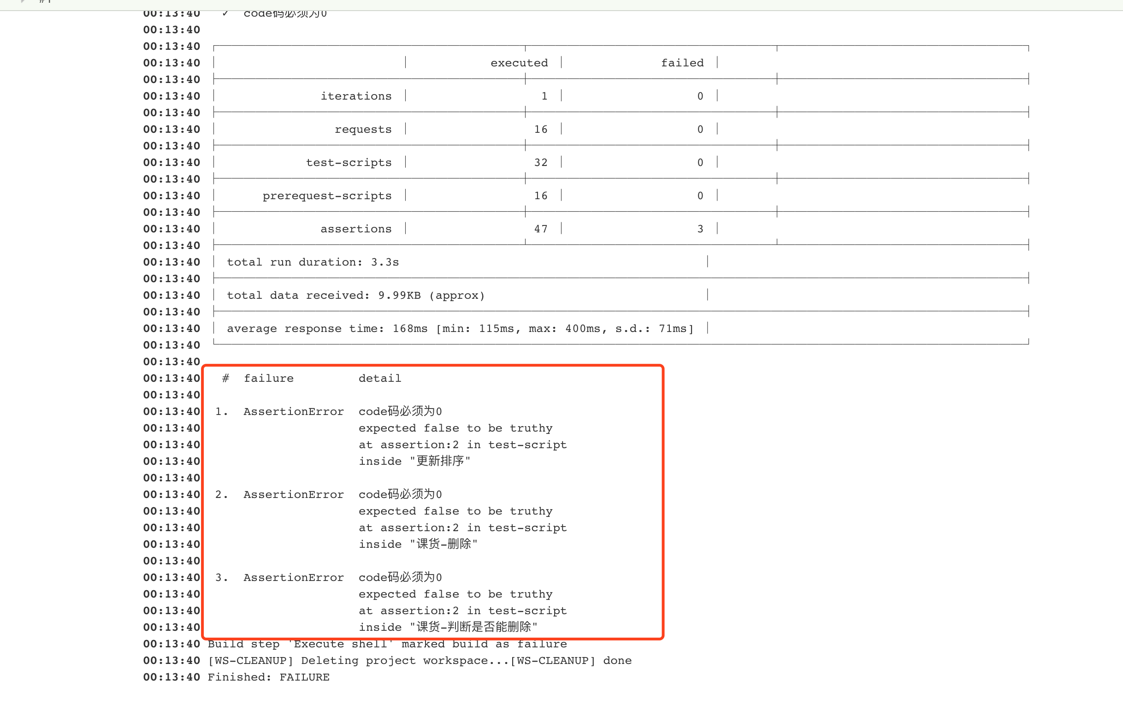Click the 'total run duration: 3.3s' line
The height and width of the screenshot is (711, 1123).
coord(313,262)
